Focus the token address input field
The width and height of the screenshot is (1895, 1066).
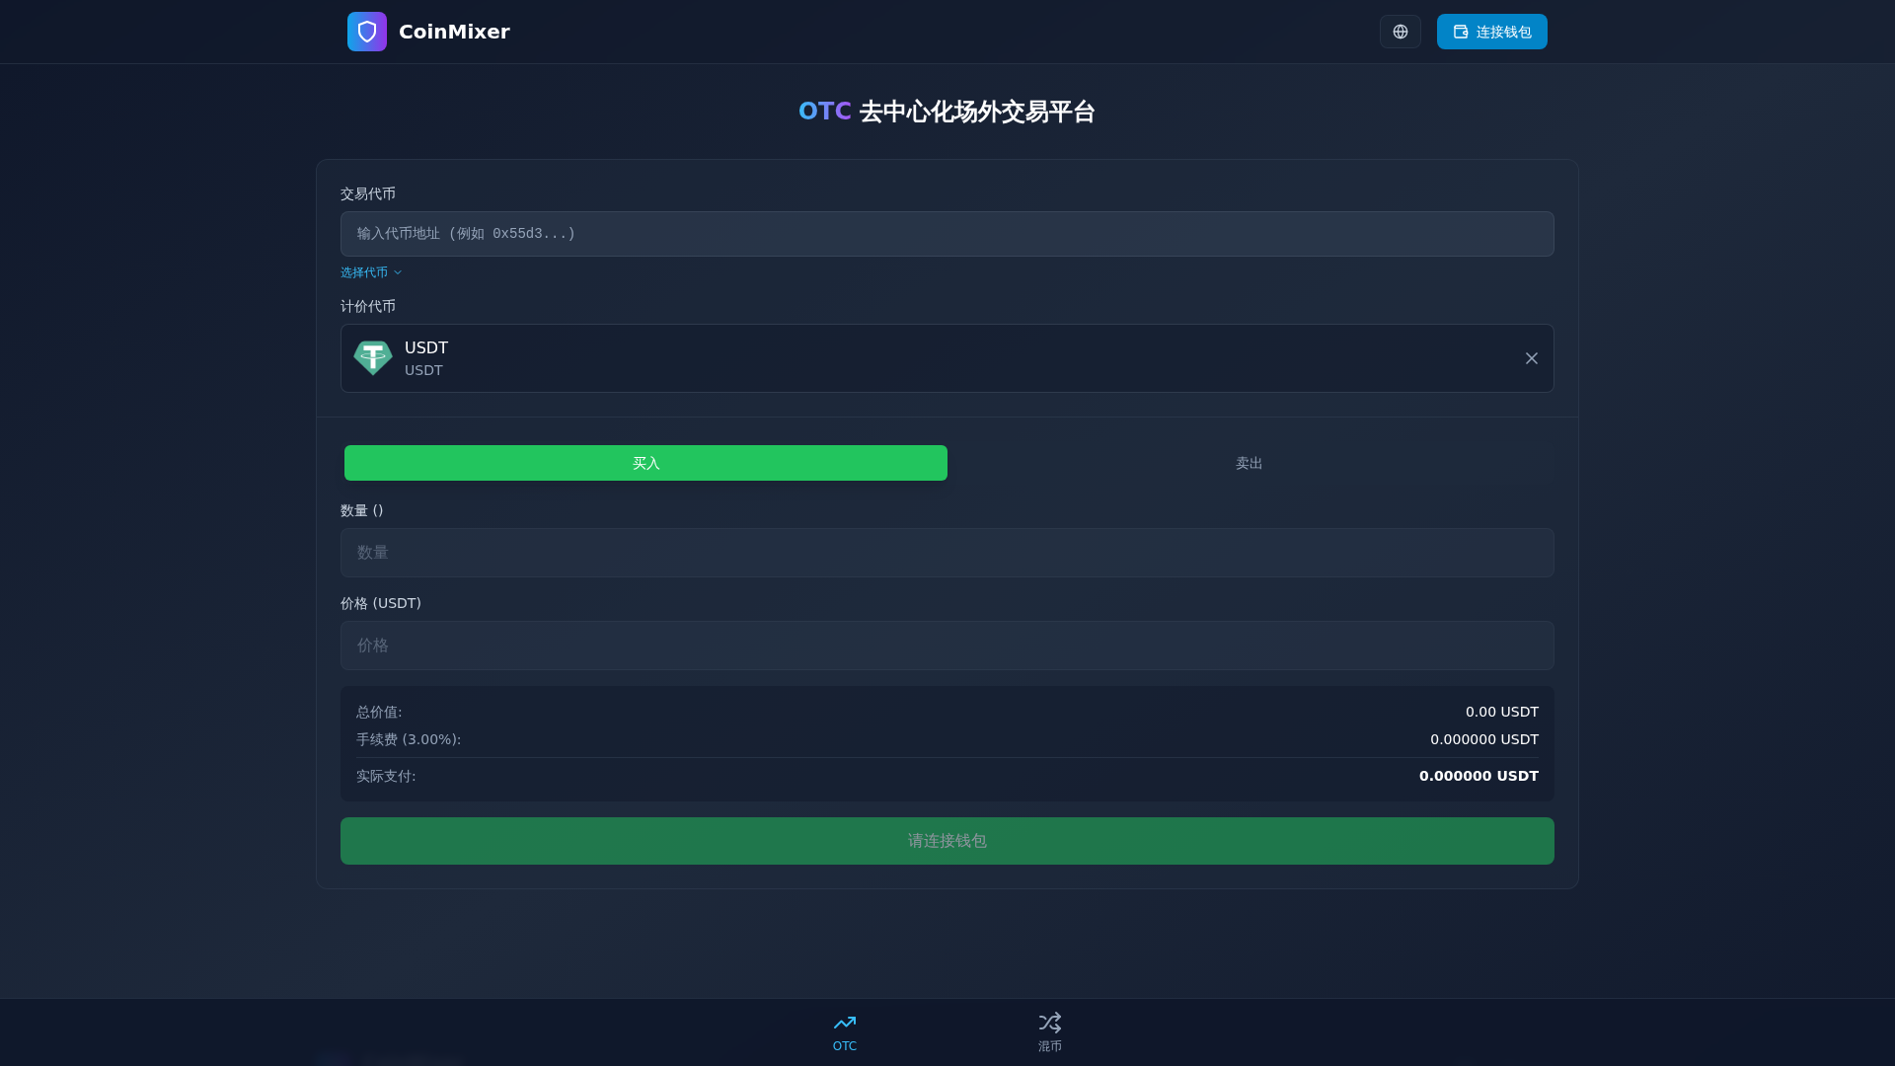pos(947,234)
